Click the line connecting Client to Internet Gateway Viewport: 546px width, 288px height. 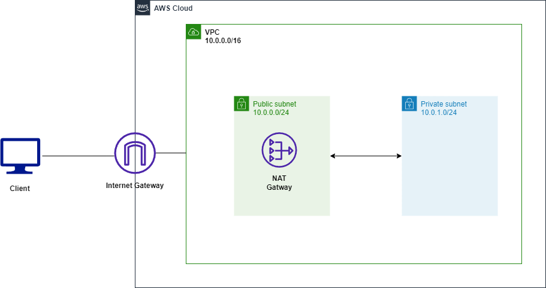click(x=78, y=156)
